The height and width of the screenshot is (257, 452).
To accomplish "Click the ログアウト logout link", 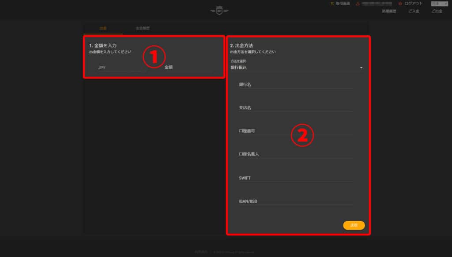I will [x=414, y=4].
